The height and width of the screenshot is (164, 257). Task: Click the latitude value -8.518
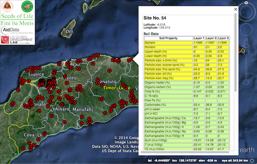[x=161, y=24]
